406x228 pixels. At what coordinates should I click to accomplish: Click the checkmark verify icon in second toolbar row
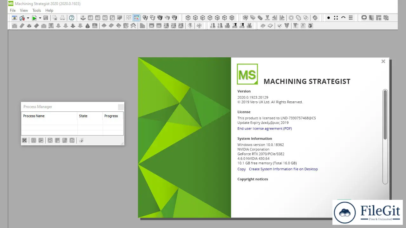(x=279, y=26)
